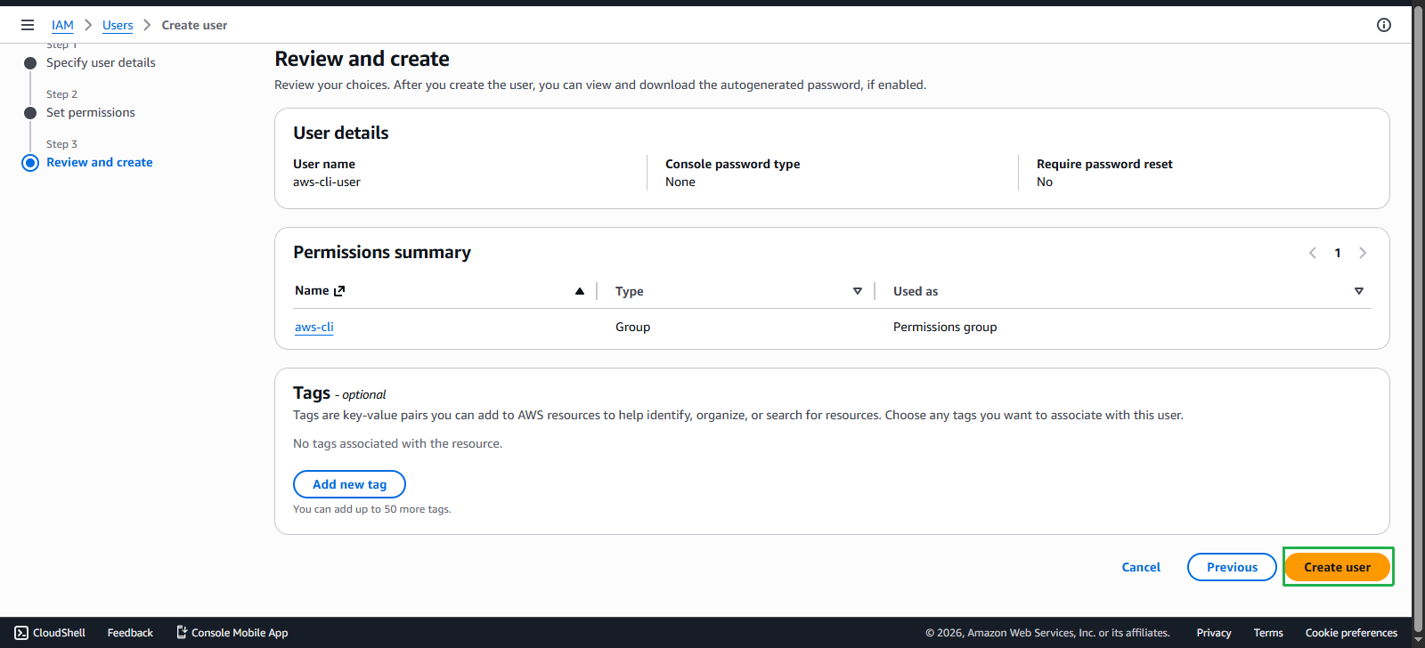Click IAM breadcrumb link
This screenshot has width=1425, height=648.
(x=62, y=25)
